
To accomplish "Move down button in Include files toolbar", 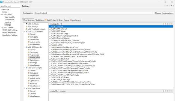I will [172, 91].
